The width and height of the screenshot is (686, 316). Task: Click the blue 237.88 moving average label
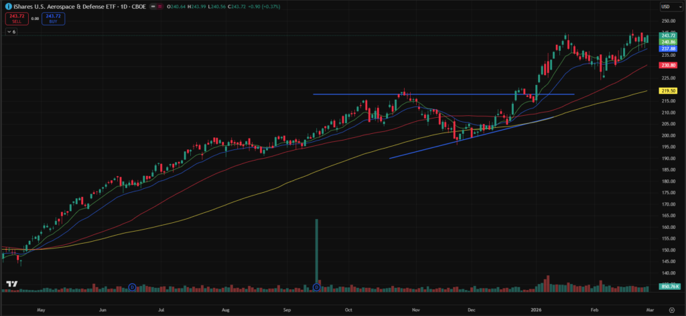(667, 48)
